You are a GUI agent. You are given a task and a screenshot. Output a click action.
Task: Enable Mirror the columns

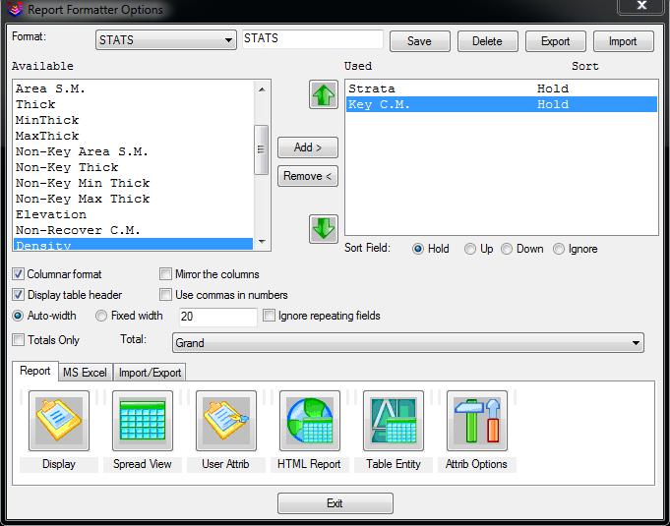point(165,274)
